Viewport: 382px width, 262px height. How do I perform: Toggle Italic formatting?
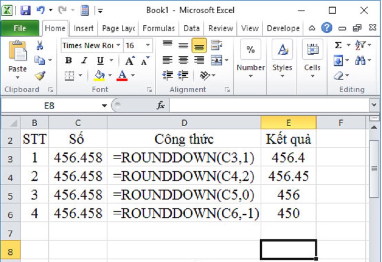click(x=85, y=60)
